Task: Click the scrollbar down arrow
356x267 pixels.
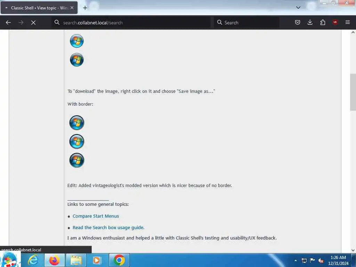Action: click(353, 250)
